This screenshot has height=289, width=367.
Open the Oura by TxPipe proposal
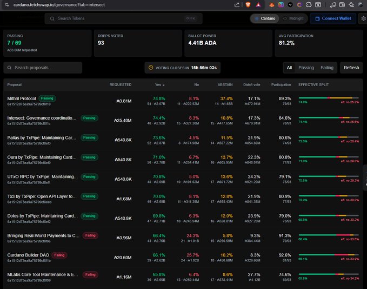[42, 157]
